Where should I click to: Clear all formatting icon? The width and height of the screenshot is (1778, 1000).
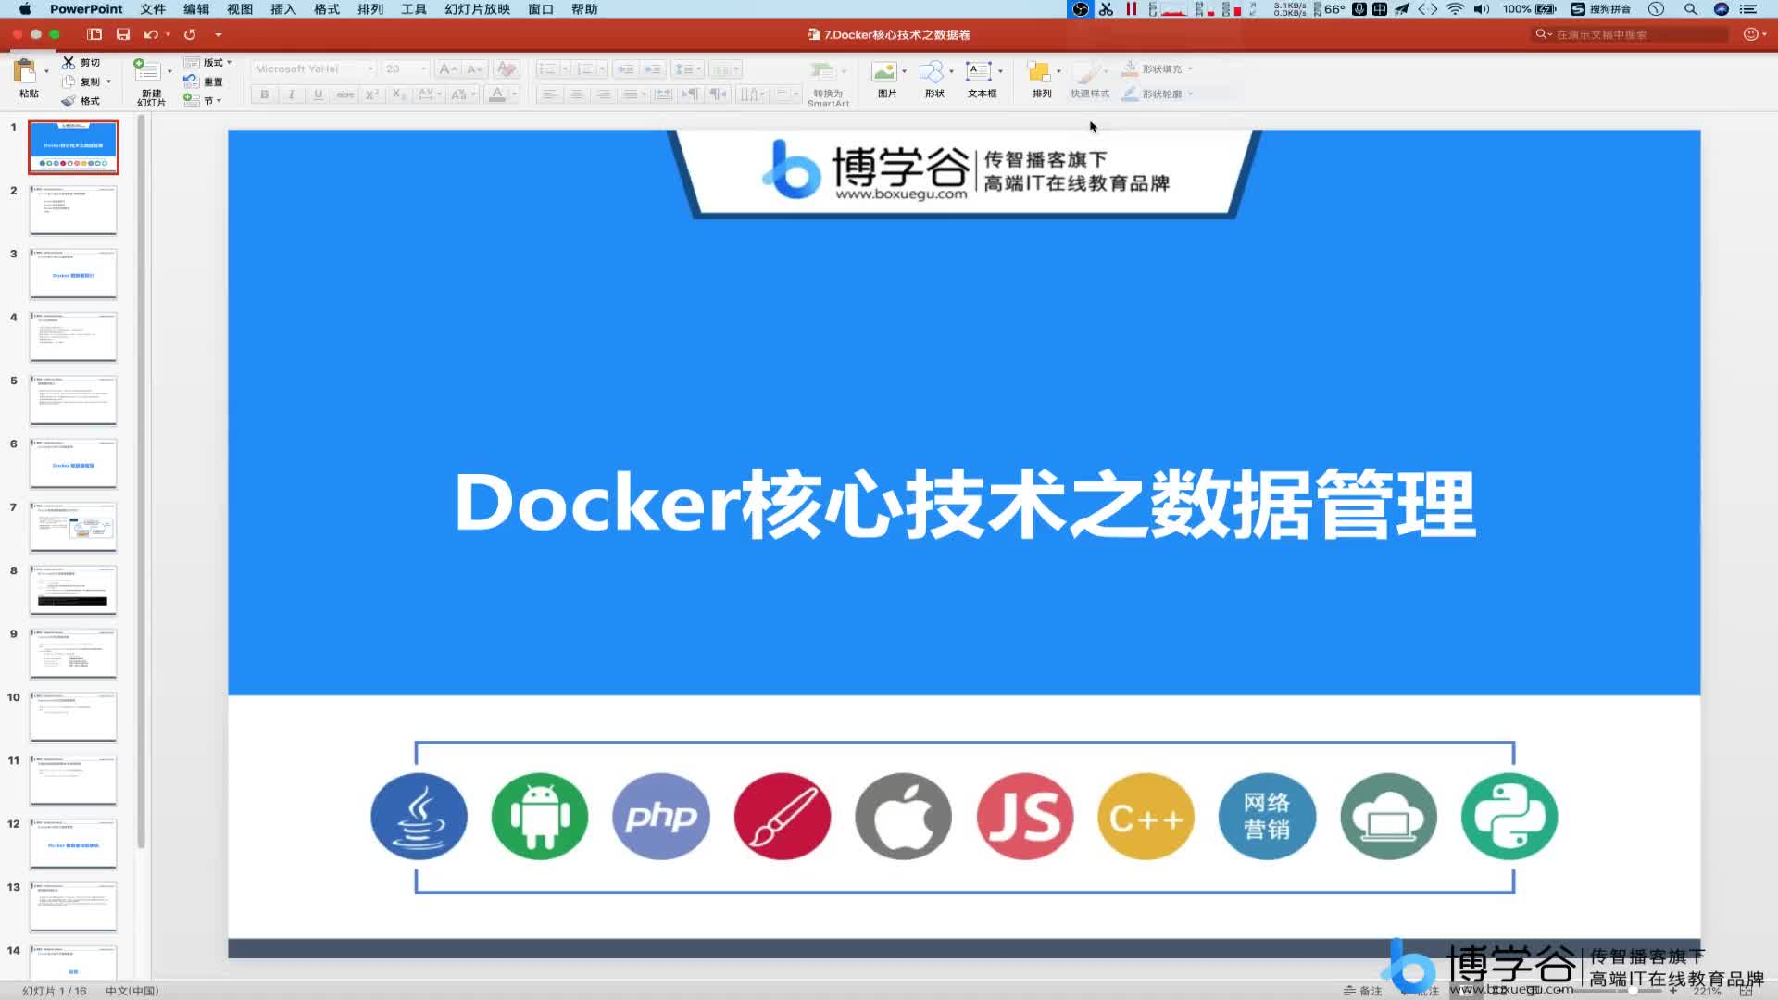click(x=506, y=69)
